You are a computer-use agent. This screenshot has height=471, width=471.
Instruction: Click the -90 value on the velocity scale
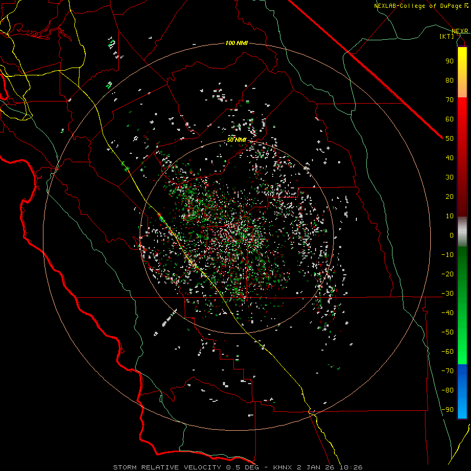coord(447,410)
